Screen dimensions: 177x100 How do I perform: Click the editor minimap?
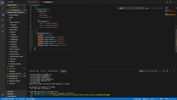[x=170, y=11]
